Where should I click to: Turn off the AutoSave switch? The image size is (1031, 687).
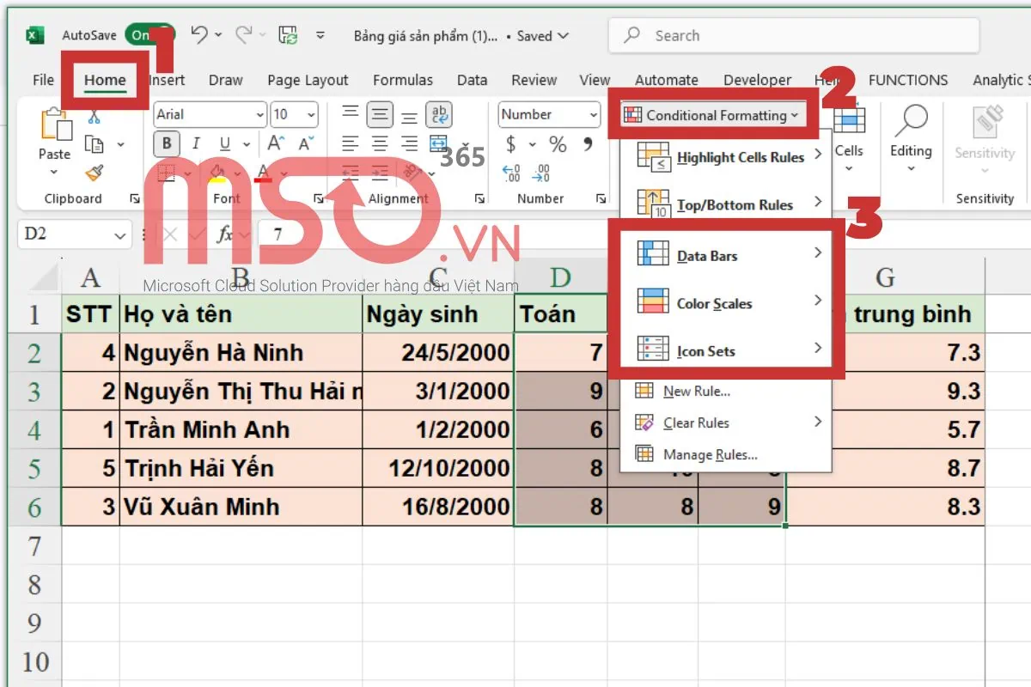tap(149, 35)
